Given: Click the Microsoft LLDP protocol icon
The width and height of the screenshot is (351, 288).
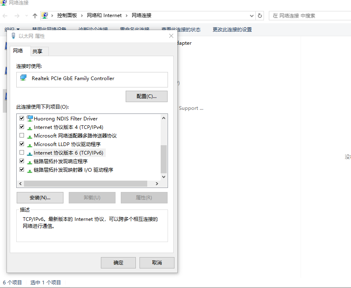Looking at the screenshot, I should pyautogui.click(x=30, y=145).
